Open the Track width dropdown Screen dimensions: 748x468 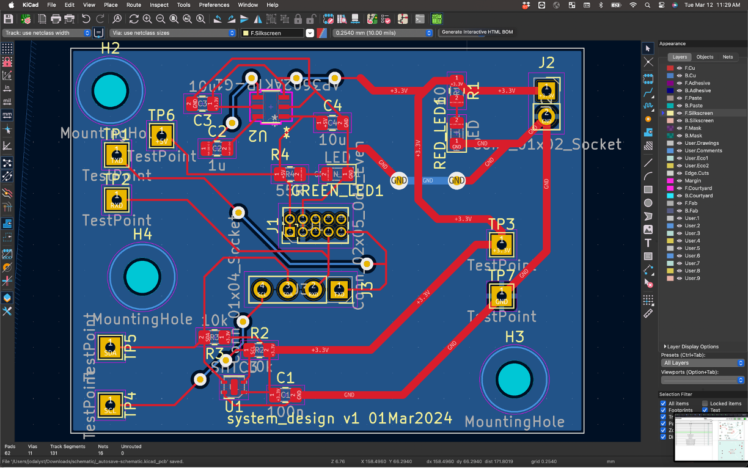(x=46, y=33)
